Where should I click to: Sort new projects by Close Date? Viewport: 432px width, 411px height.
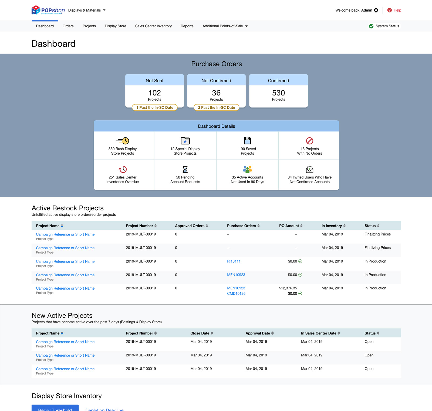[x=201, y=333]
